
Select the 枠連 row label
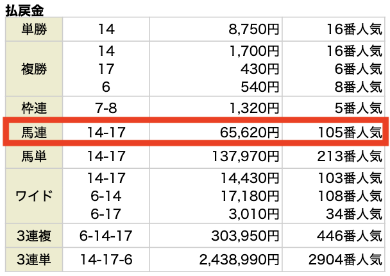point(35,107)
